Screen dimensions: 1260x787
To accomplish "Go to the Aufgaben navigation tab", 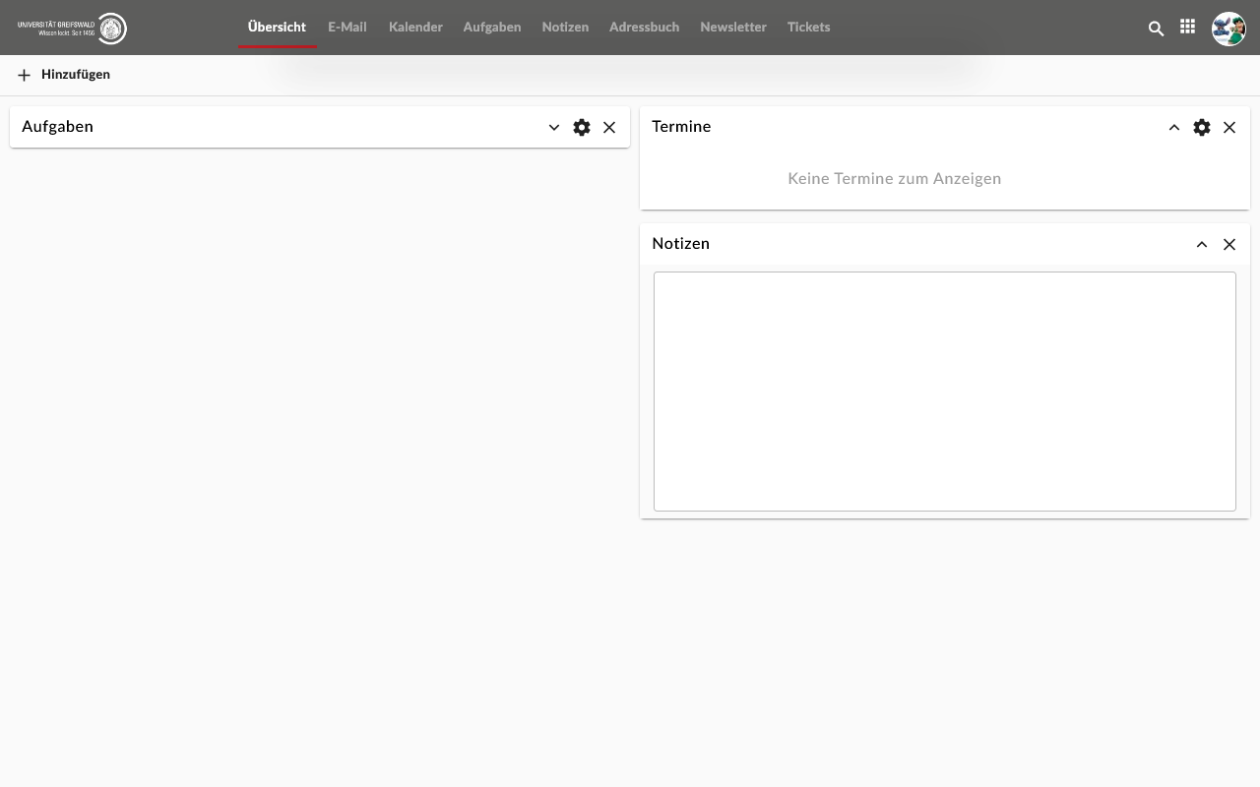I will click(x=492, y=28).
